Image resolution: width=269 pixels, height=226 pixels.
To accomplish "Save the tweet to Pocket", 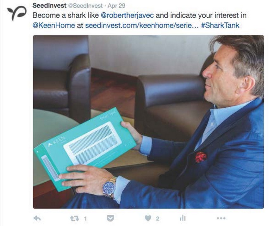I will pos(110,218).
